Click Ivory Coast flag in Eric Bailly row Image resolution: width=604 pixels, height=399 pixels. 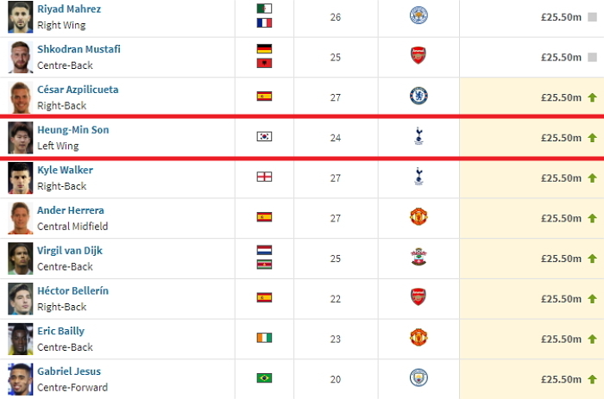click(x=264, y=338)
